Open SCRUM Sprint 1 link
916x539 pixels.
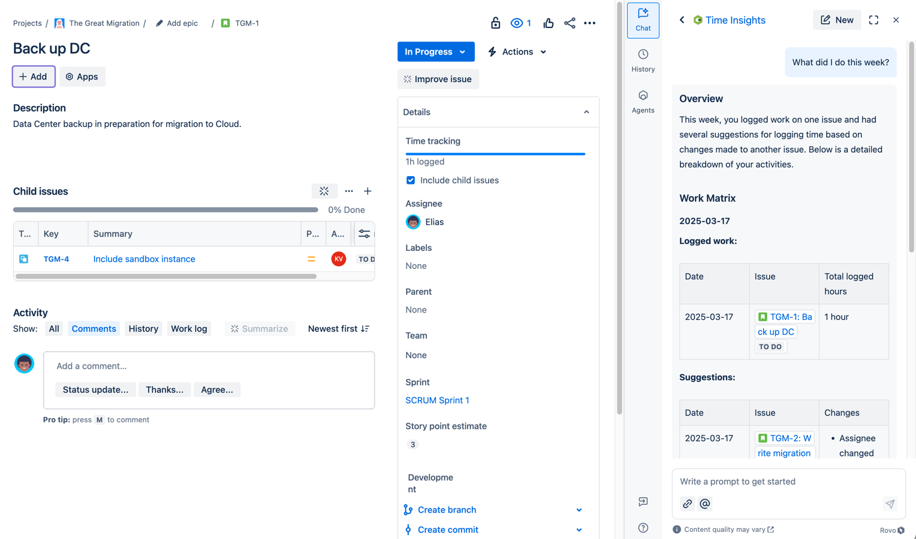pos(437,400)
